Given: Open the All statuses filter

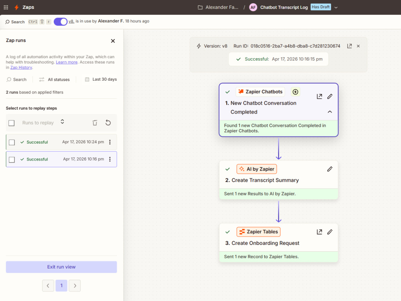Looking at the screenshot, I should click(54, 79).
